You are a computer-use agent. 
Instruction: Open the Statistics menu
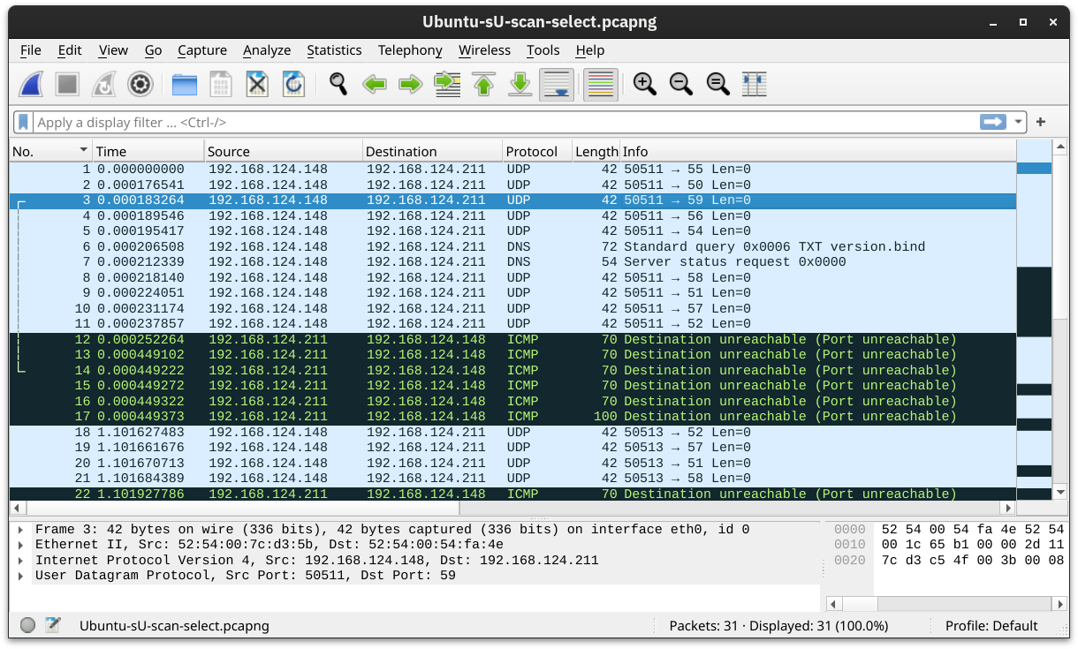tap(334, 50)
